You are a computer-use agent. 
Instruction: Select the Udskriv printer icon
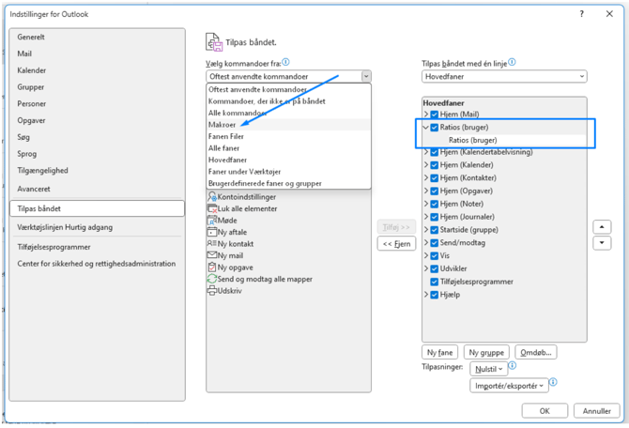(x=212, y=291)
